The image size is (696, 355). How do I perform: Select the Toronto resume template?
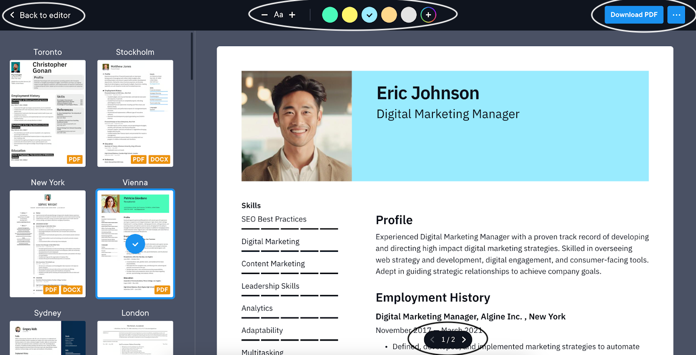[x=48, y=113]
